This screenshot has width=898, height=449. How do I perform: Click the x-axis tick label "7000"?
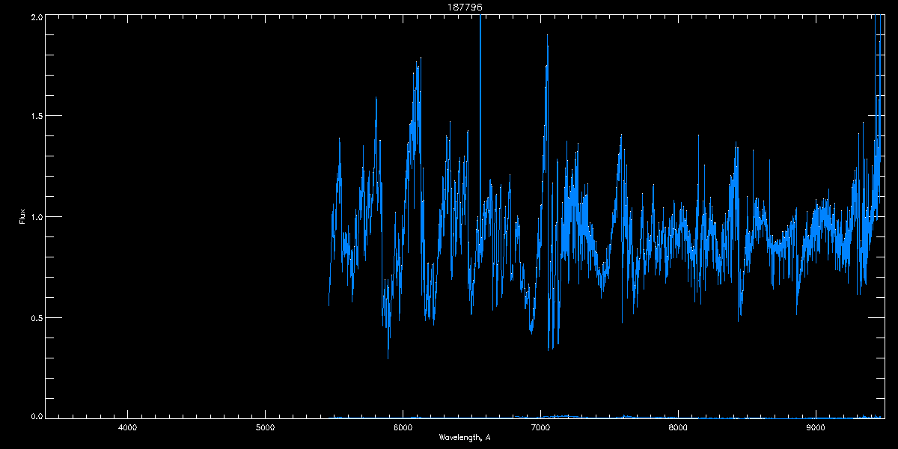[x=541, y=427]
